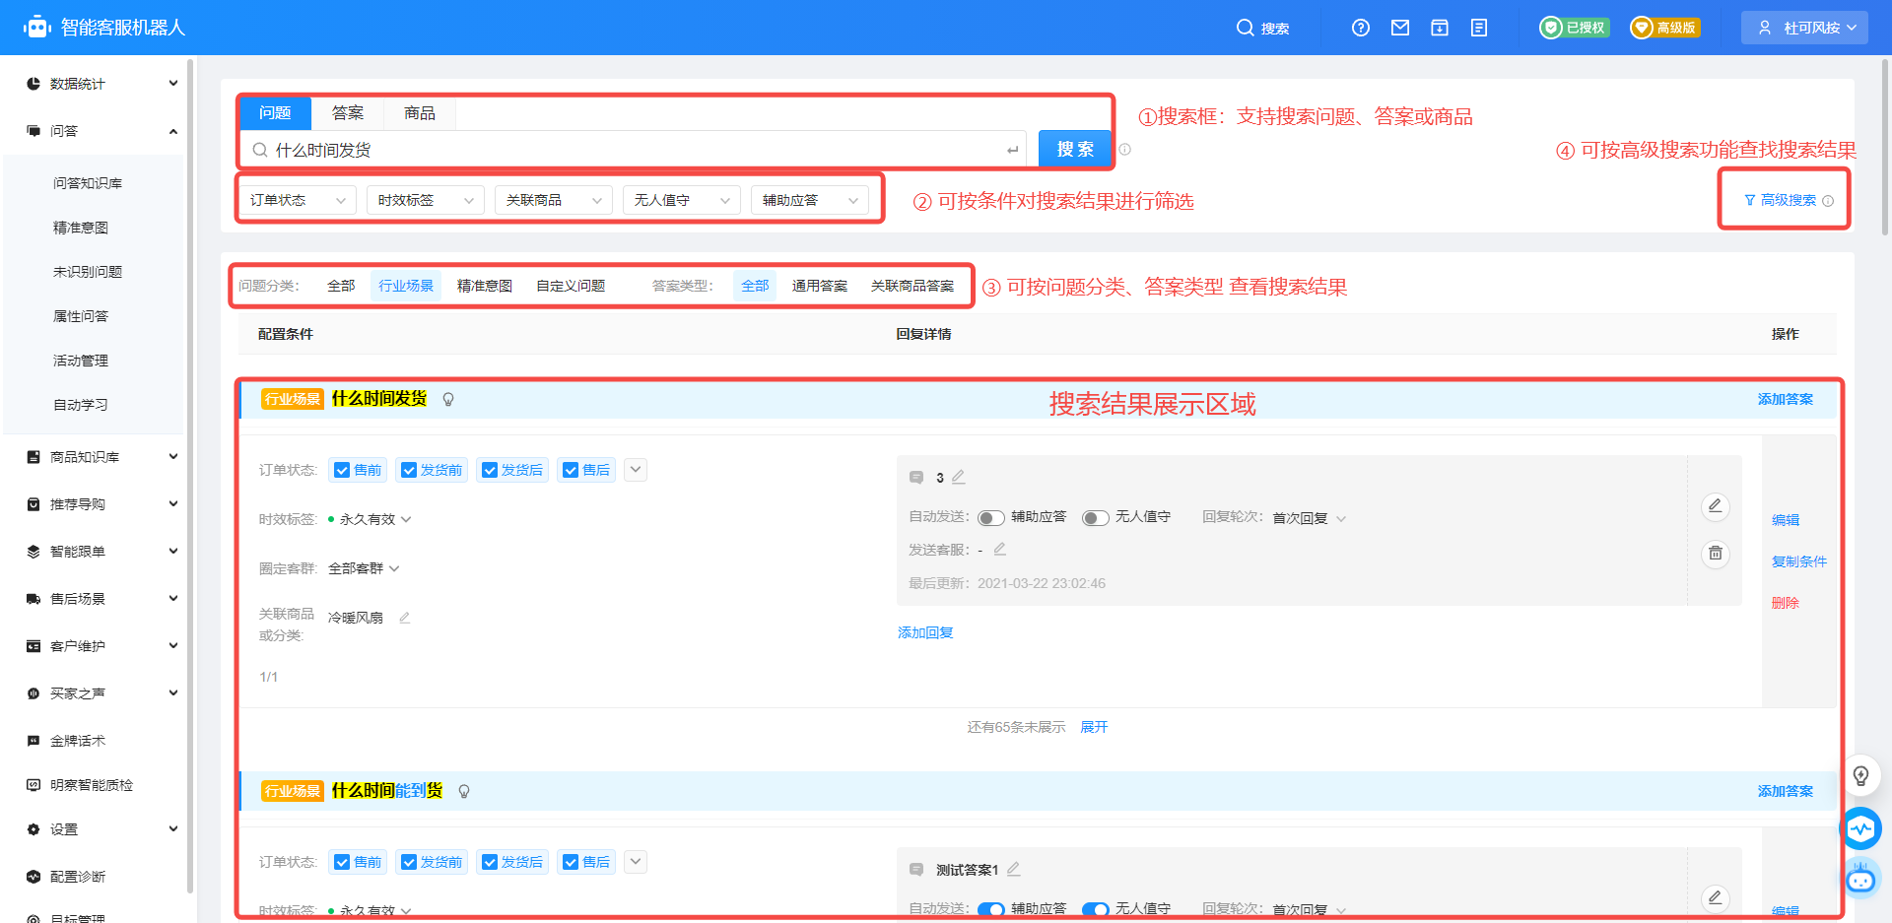
Task: Select the 问题 search tab
Action: pyautogui.click(x=275, y=113)
